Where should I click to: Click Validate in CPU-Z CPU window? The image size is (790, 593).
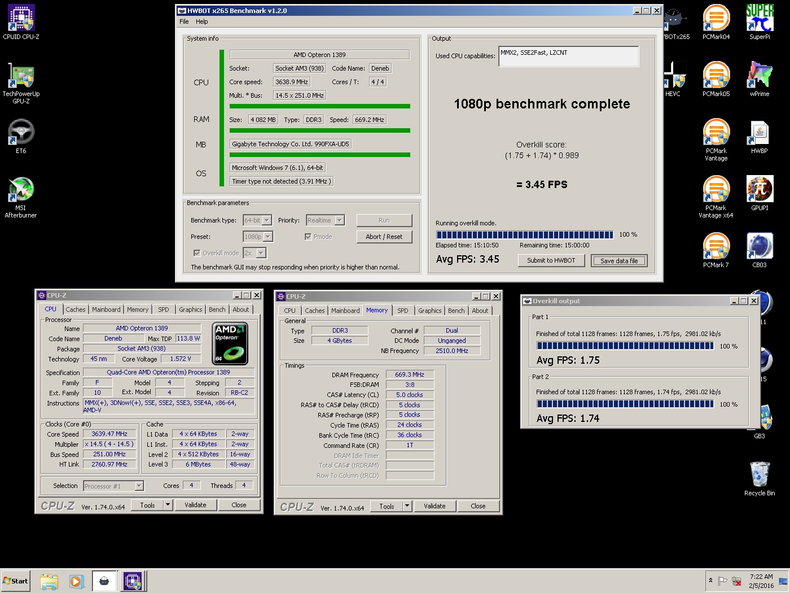pos(195,505)
